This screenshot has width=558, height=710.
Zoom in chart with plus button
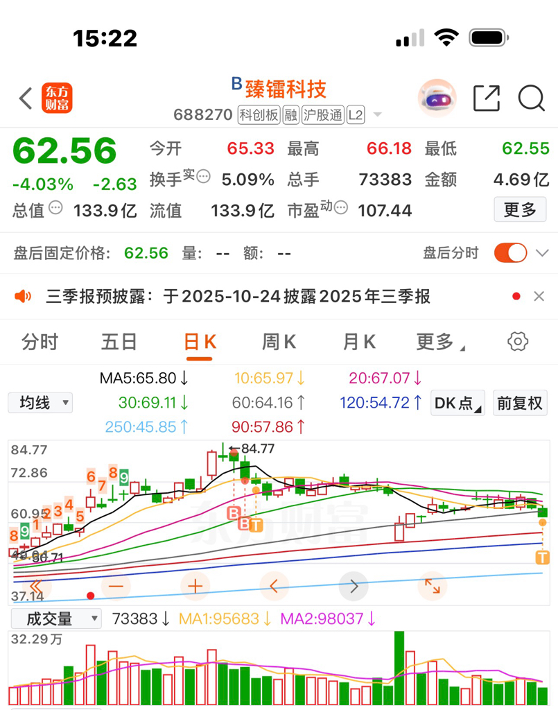195,587
